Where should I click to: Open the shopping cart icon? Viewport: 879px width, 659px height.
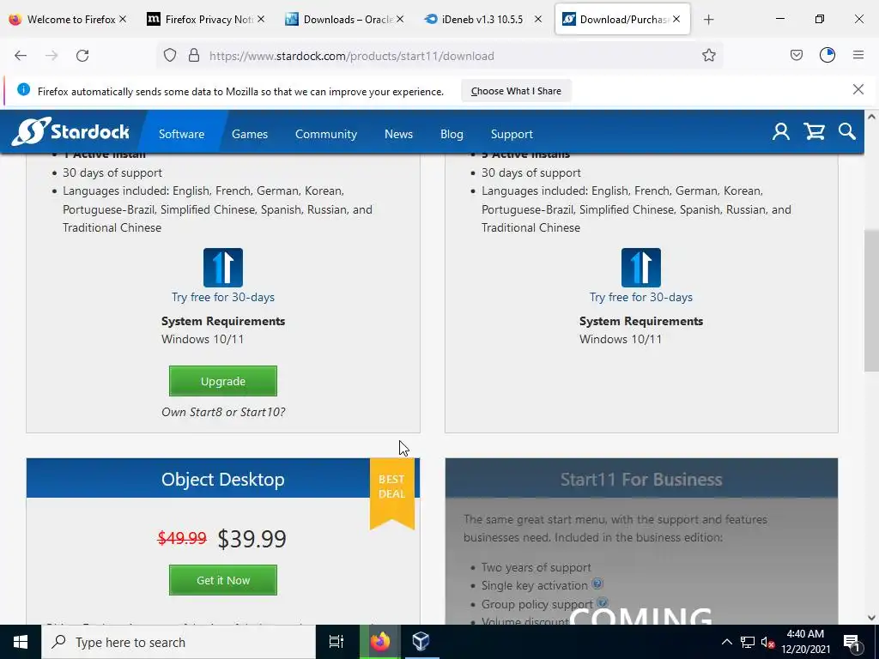(x=814, y=132)
